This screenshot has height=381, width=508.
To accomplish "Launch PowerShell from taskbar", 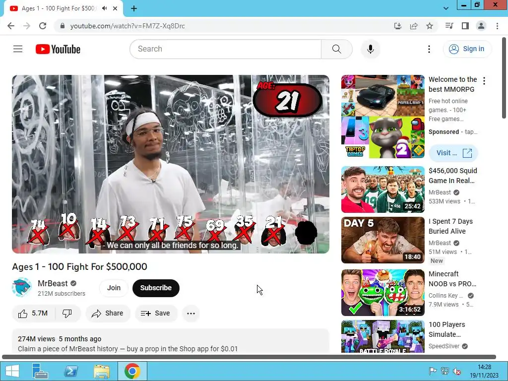I will point(71,371).
